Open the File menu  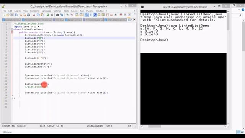click(x=4, y=11)
